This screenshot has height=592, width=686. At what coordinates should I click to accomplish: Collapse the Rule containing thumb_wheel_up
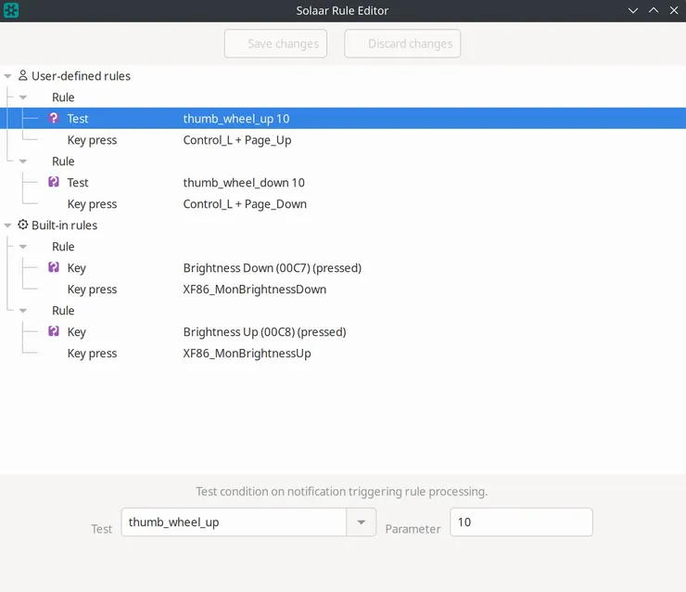23,97
